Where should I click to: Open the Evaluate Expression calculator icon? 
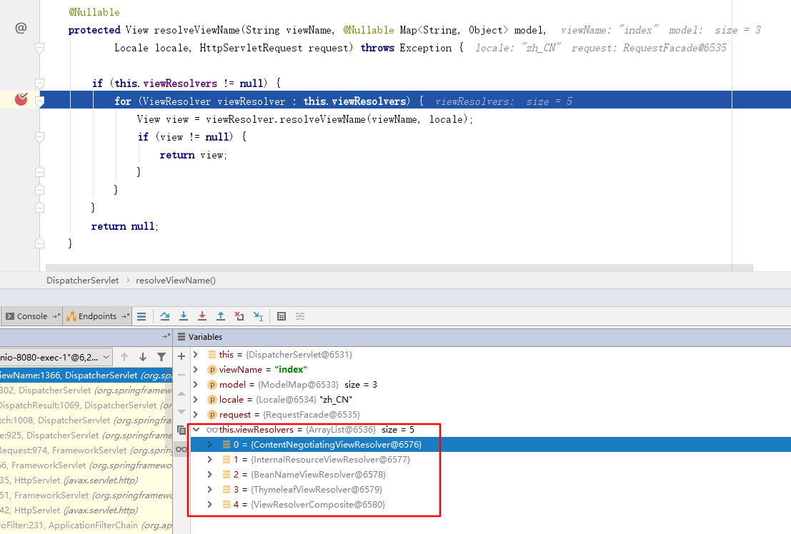click(282, 316)
